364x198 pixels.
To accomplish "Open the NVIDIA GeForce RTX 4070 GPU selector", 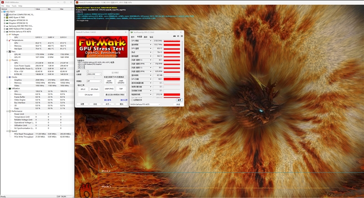I will point(145,104).
